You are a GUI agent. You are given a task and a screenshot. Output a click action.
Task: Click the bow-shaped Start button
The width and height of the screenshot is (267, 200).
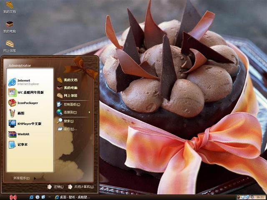click(x=13, y=197)
